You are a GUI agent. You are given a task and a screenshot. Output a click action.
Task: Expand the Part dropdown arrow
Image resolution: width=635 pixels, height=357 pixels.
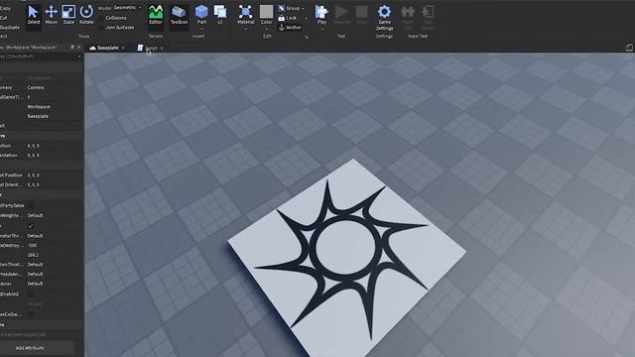201,29
